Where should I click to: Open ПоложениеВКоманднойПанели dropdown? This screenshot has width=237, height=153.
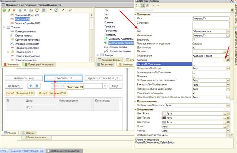coord(228,89)
